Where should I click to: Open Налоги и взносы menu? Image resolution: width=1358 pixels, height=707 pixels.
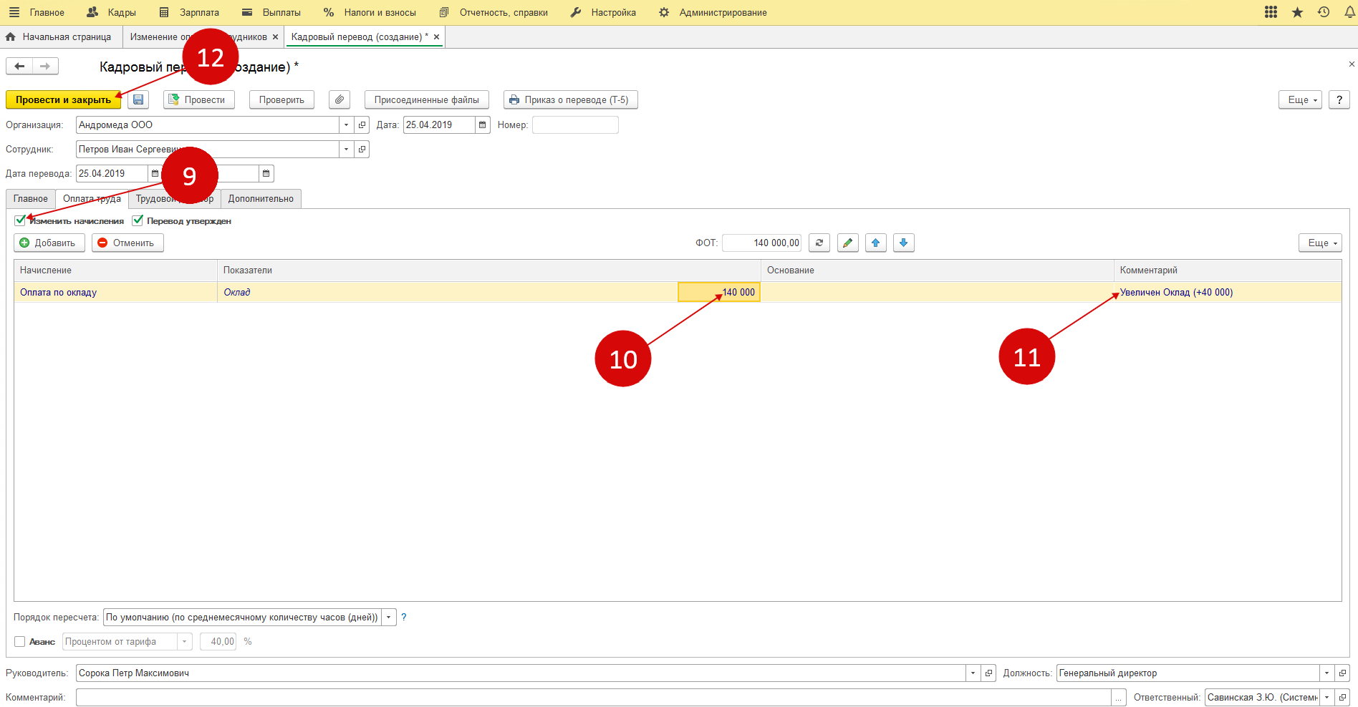[370, 12]
